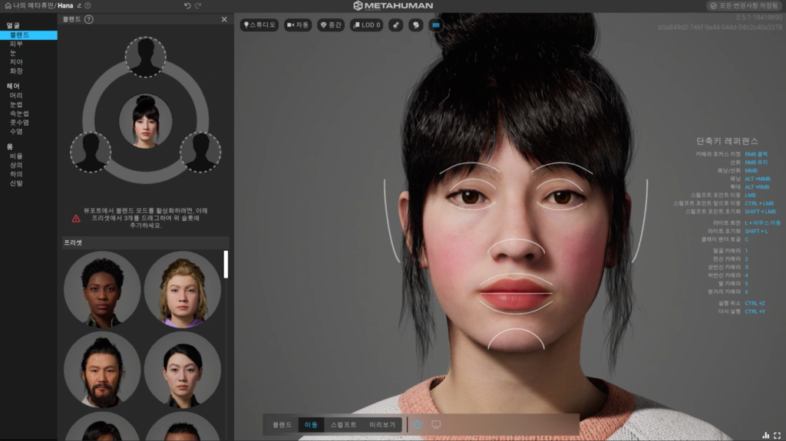Click the SHIFT + L shortcut text

[x=756, y=231]
